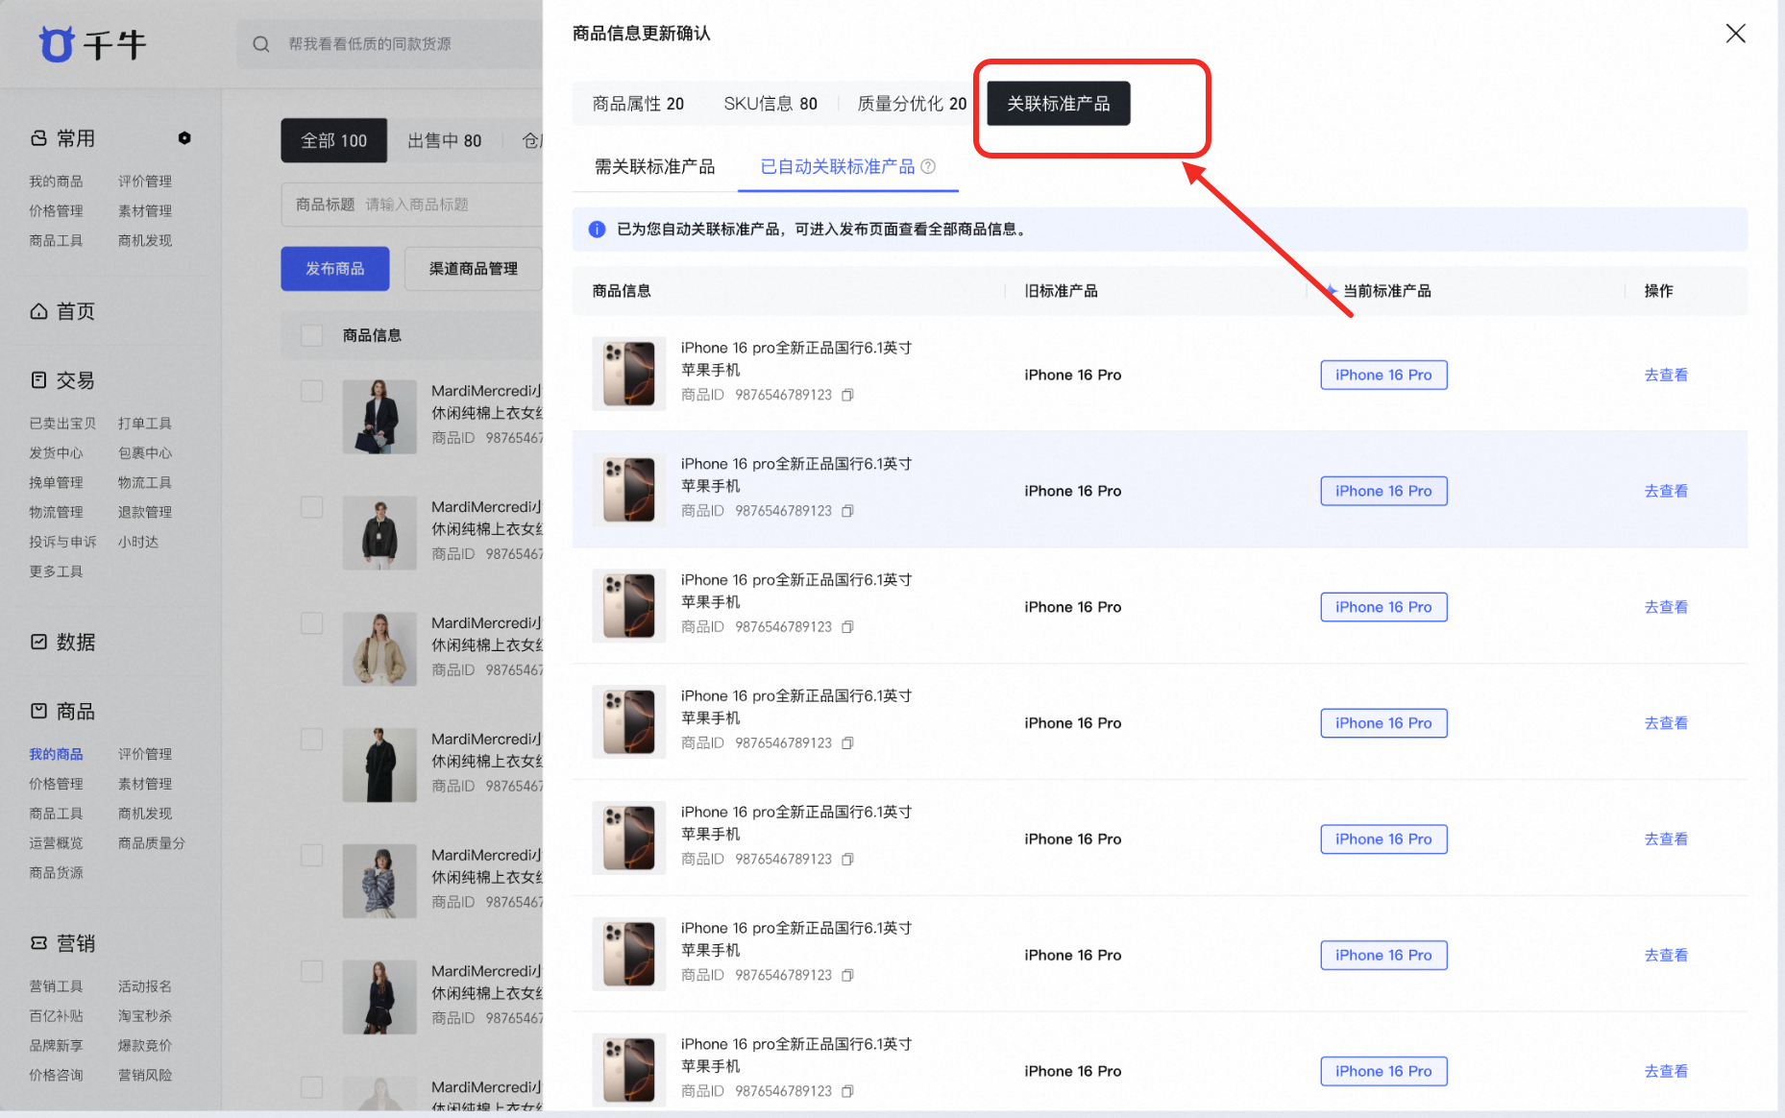Screen dimensions: 1785x1118
Task: Open first iPhone 16 pro product thumbnail
Action: click(x=629, y=374)
